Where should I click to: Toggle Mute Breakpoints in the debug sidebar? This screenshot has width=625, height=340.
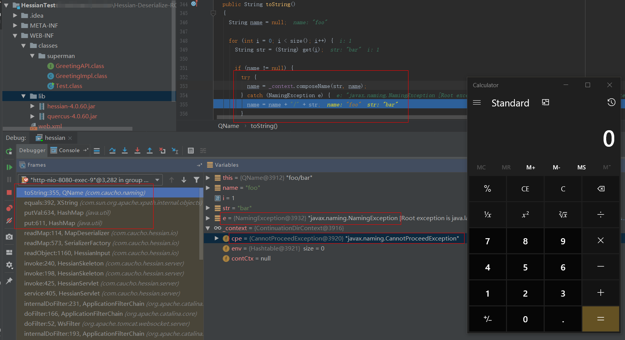9,221
